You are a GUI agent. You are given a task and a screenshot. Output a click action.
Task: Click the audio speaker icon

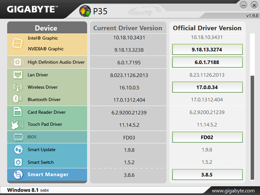[x=17, y=62]
